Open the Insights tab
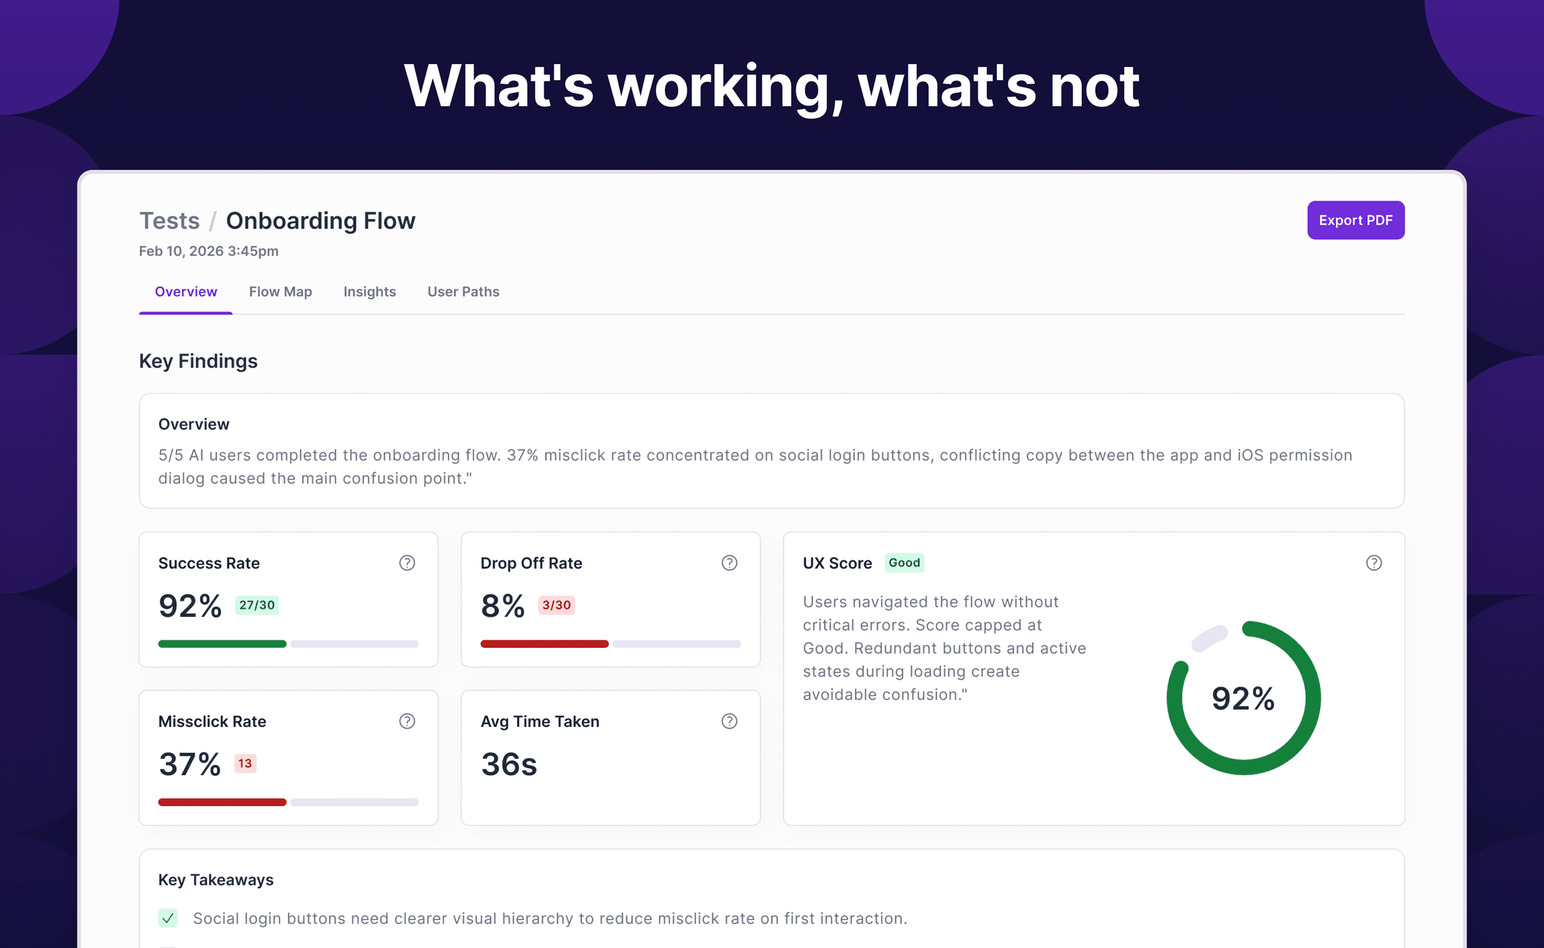This screenshot has width=1544, height=948. 369,292
